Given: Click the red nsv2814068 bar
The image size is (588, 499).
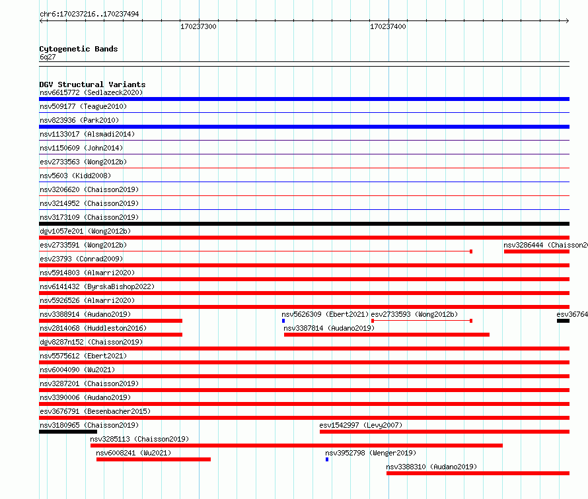Looking at the screenshot, I should (110, 335).
